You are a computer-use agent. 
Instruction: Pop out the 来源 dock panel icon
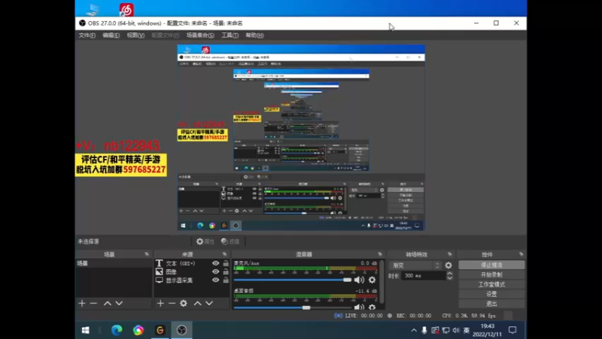click(224, 254)
